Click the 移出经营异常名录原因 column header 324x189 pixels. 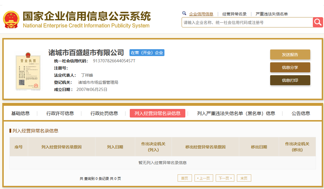(205, 147)
